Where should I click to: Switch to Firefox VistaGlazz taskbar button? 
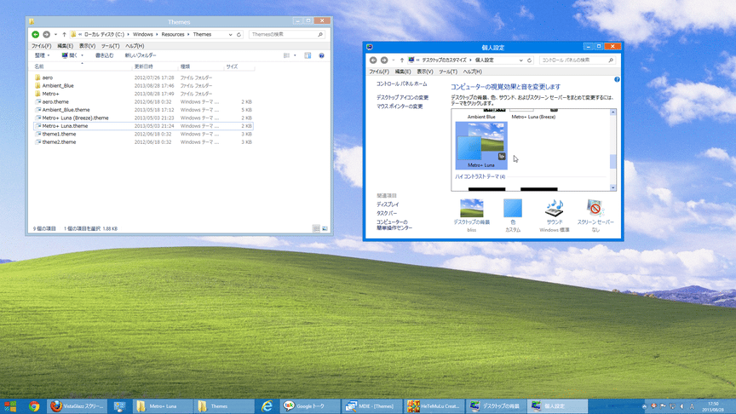coord(78,406)
